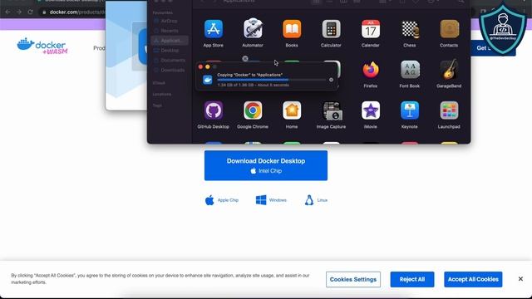532x299 pixels.
Task: Open the Automator app icon
Action: pos(253,28)
